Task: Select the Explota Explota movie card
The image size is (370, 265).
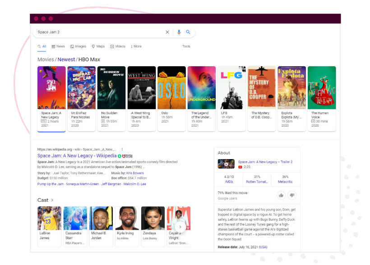Action: click(x=291, y=99)
